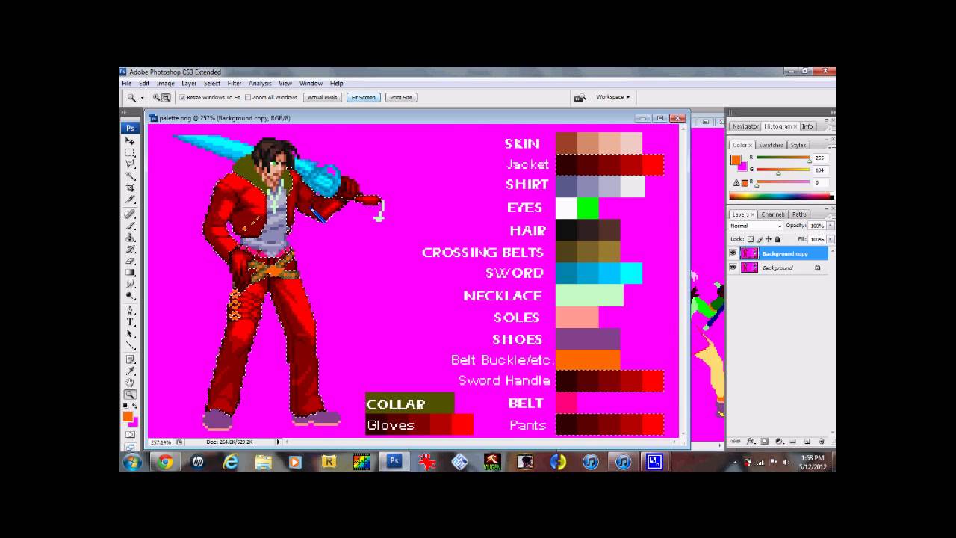This screenshot has width=956, height=538.
Task: Select the Eraser tool
Action: pos(130,261)
